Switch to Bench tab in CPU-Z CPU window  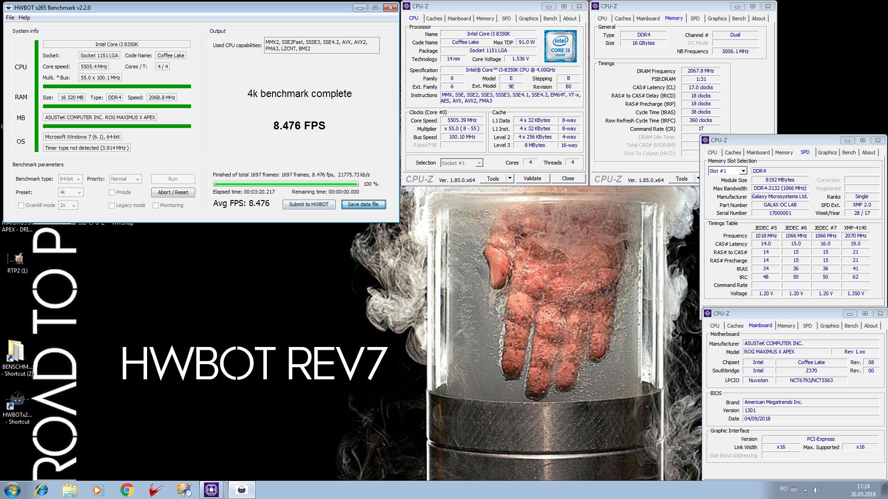click(x=550, y=18)
